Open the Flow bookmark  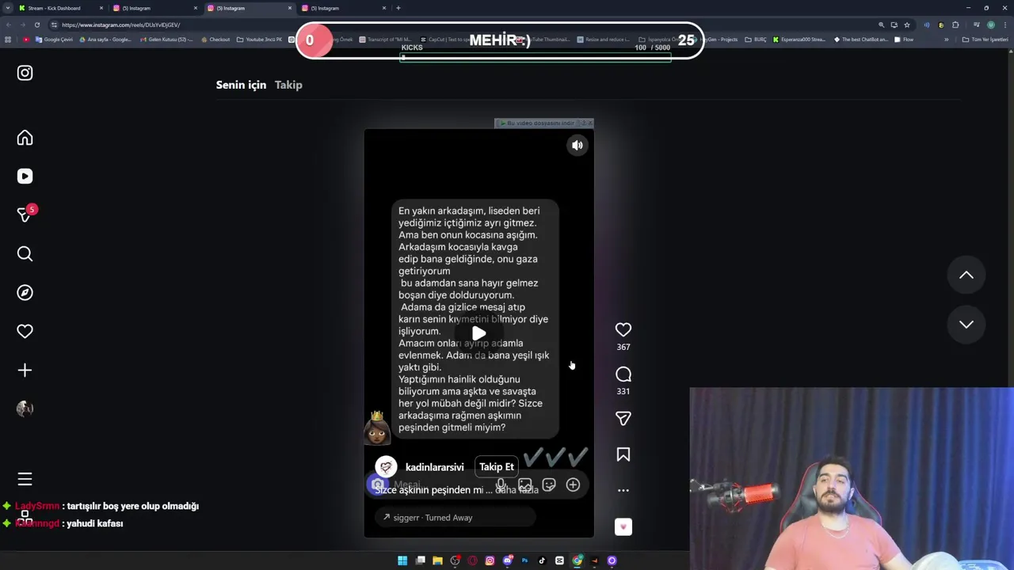904,40
